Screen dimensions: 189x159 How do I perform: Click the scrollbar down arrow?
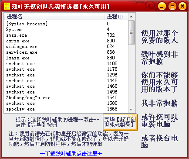click(x=131, y=109)
